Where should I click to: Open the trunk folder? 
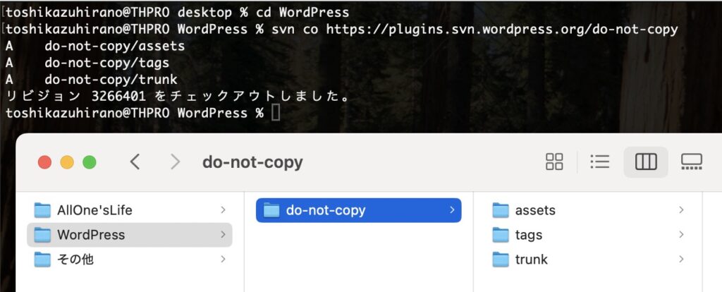(587, 260)
